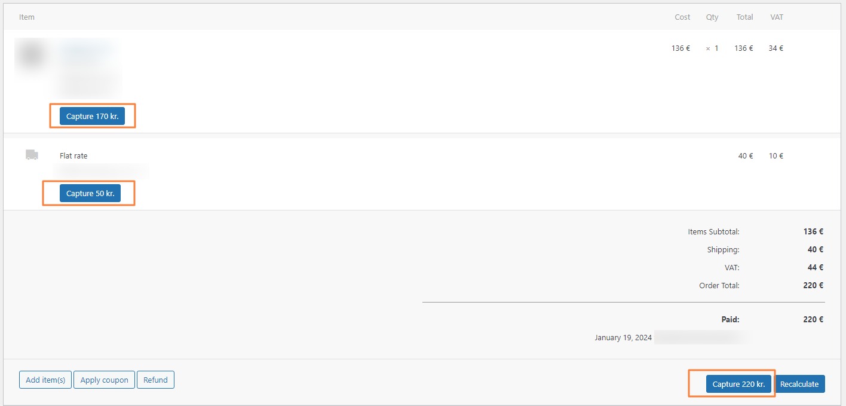This screenshot has height=406, width=846.
Task: Select the shipping 10 € VAT value
Action: 776,155
